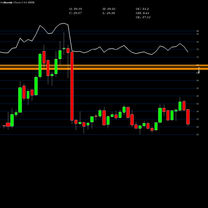Select the 38 price axis label
This screenshot has height=208, width=208.
[198, 111]
